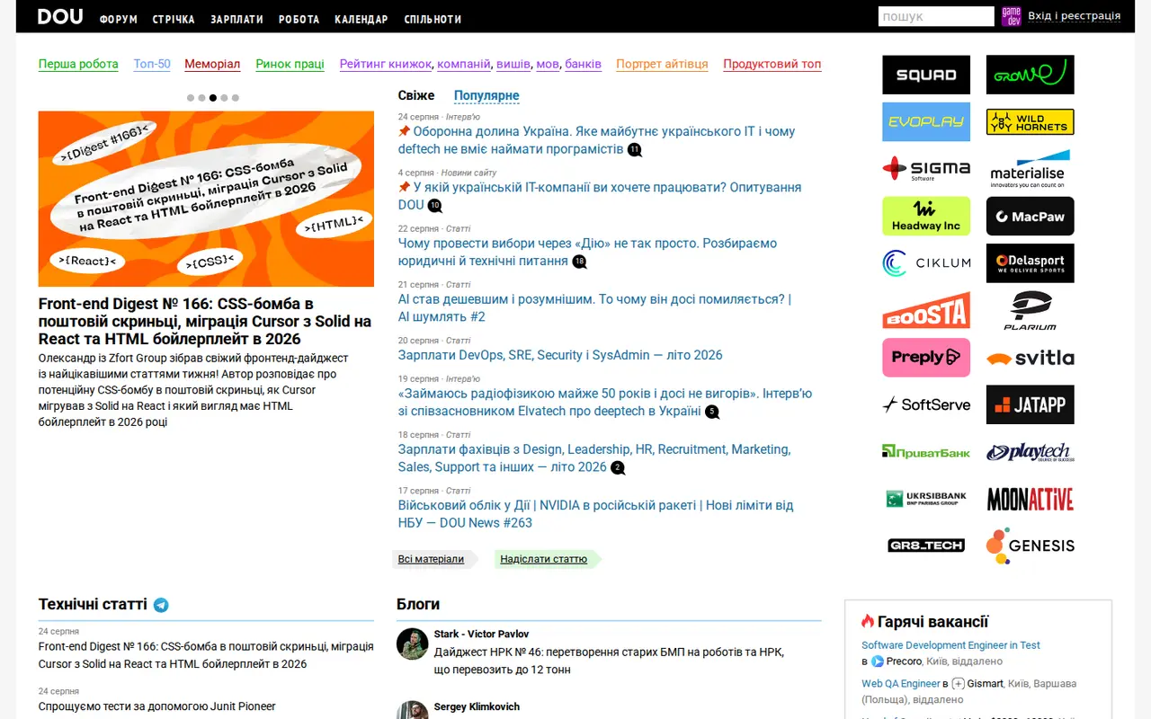Viewport: 1151px width, 719px height.
Task: Open the Genesis logo
Action: 1031,546
